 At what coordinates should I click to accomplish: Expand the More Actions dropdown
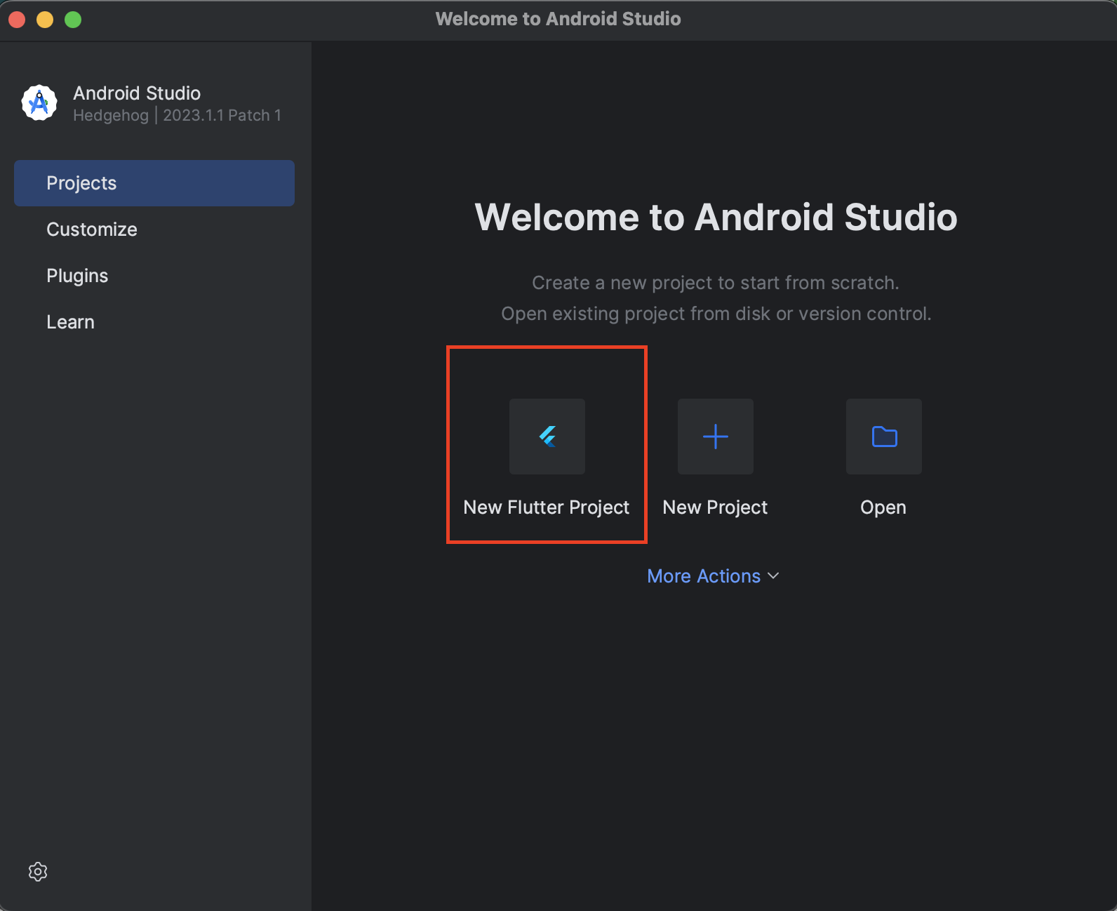click(713, 576)
